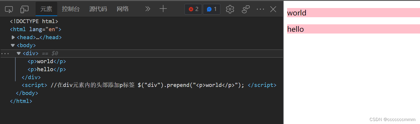This screenshot has height=124, width=420.
Task: Select the <!DOCTYPE html> line
Action: tap(34, 21)
